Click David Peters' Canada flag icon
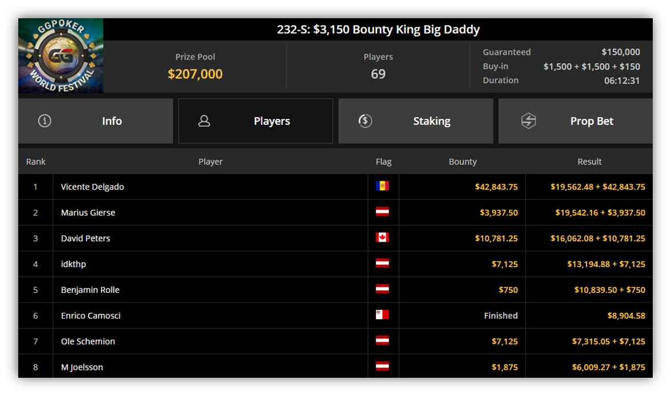 [382, 238]
